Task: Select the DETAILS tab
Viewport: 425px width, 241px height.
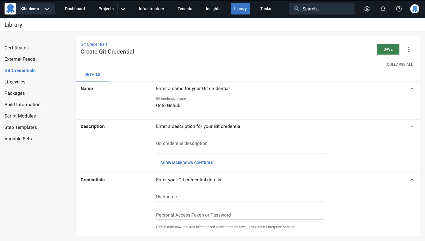Action: (x=92, y=74)
